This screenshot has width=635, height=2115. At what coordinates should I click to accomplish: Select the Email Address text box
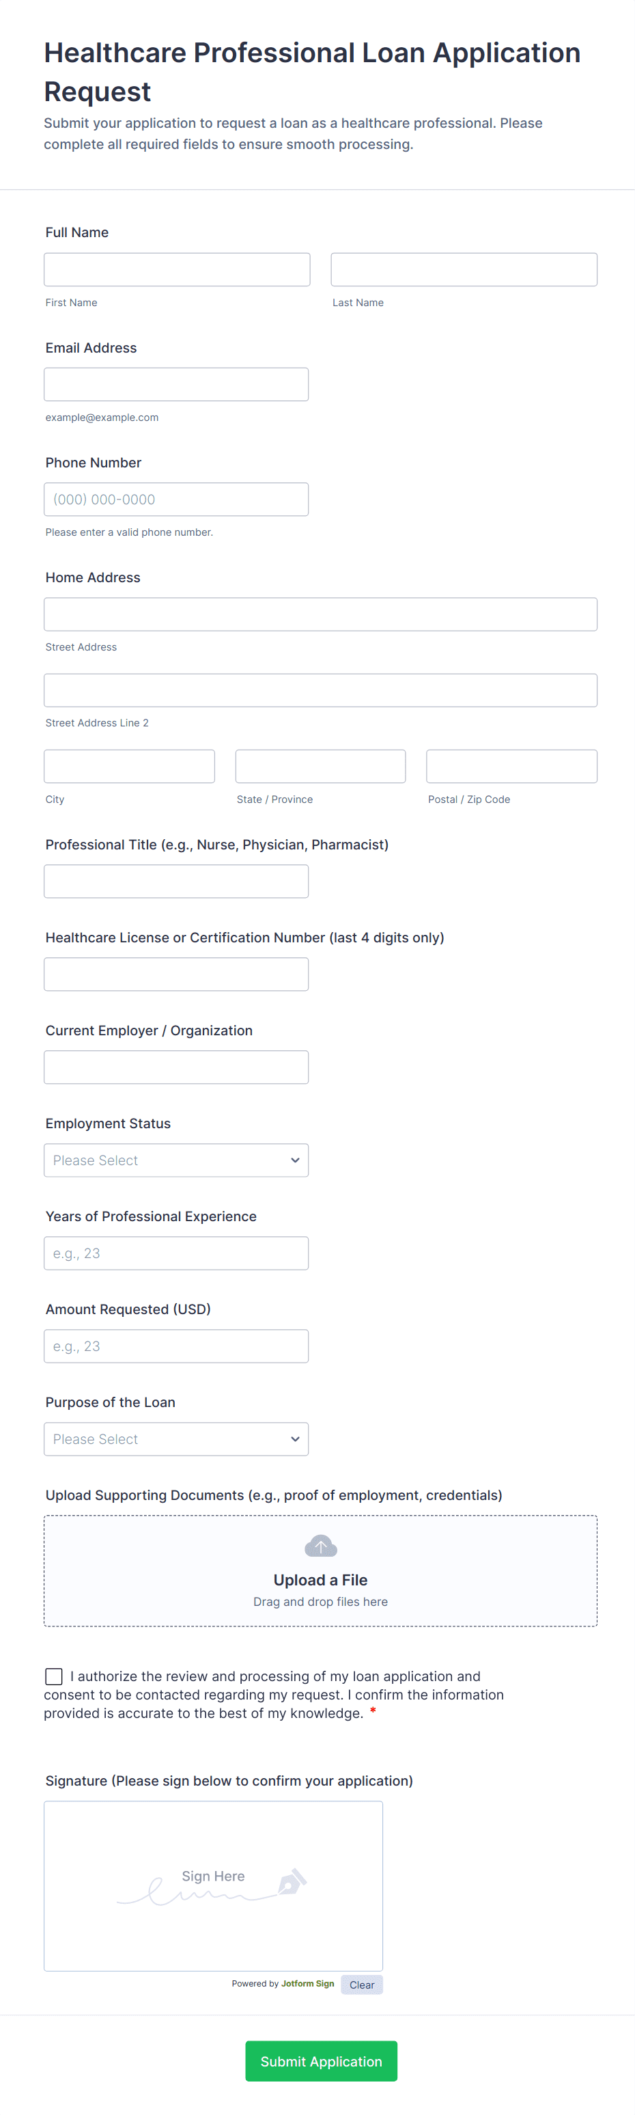tap(176, 384)
